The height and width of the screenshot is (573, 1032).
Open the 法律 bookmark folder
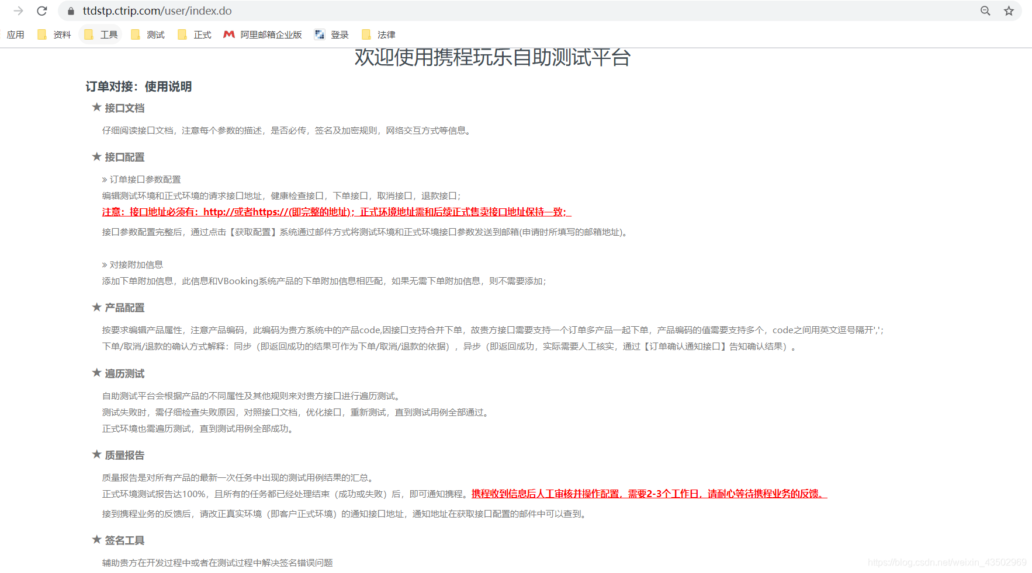pos(379,34)
